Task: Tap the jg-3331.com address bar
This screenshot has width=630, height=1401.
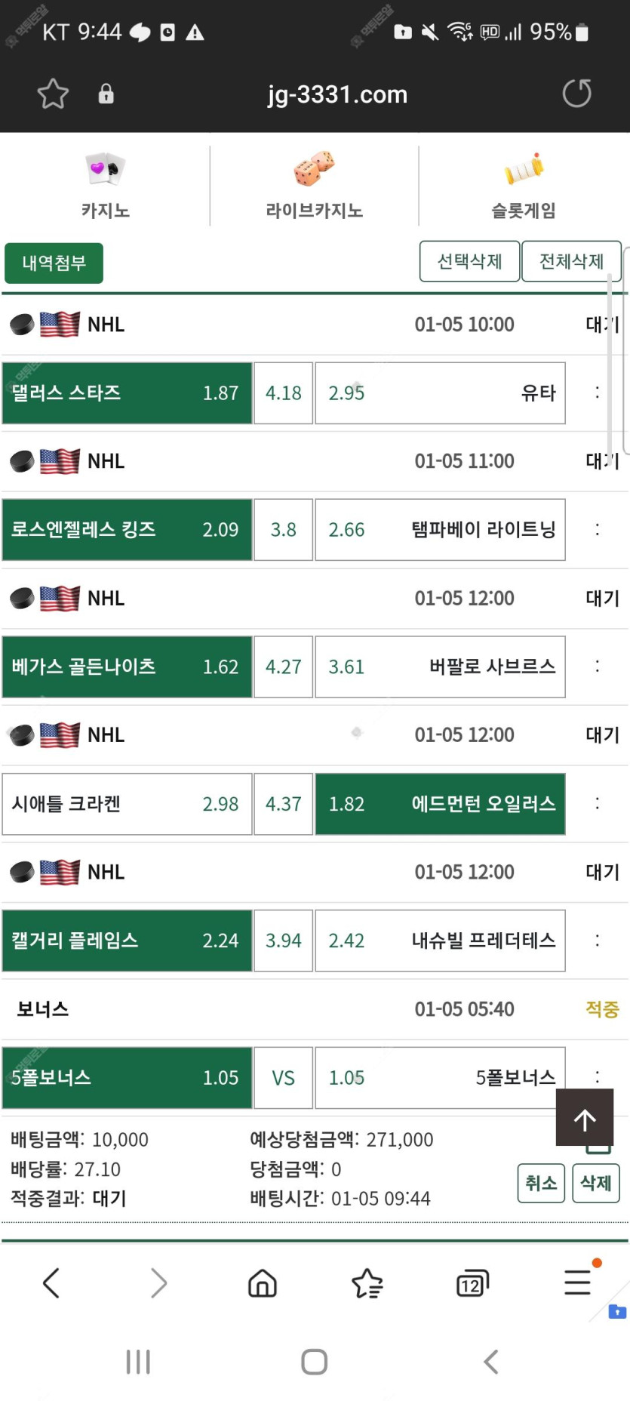Action: pos(337,94)
